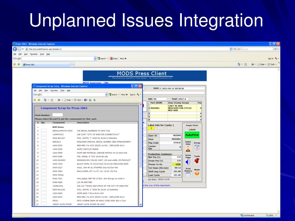Go back in the Press 1062 browser window
The height and width of the screenshot is (221, 295).
tap(15, 49)
